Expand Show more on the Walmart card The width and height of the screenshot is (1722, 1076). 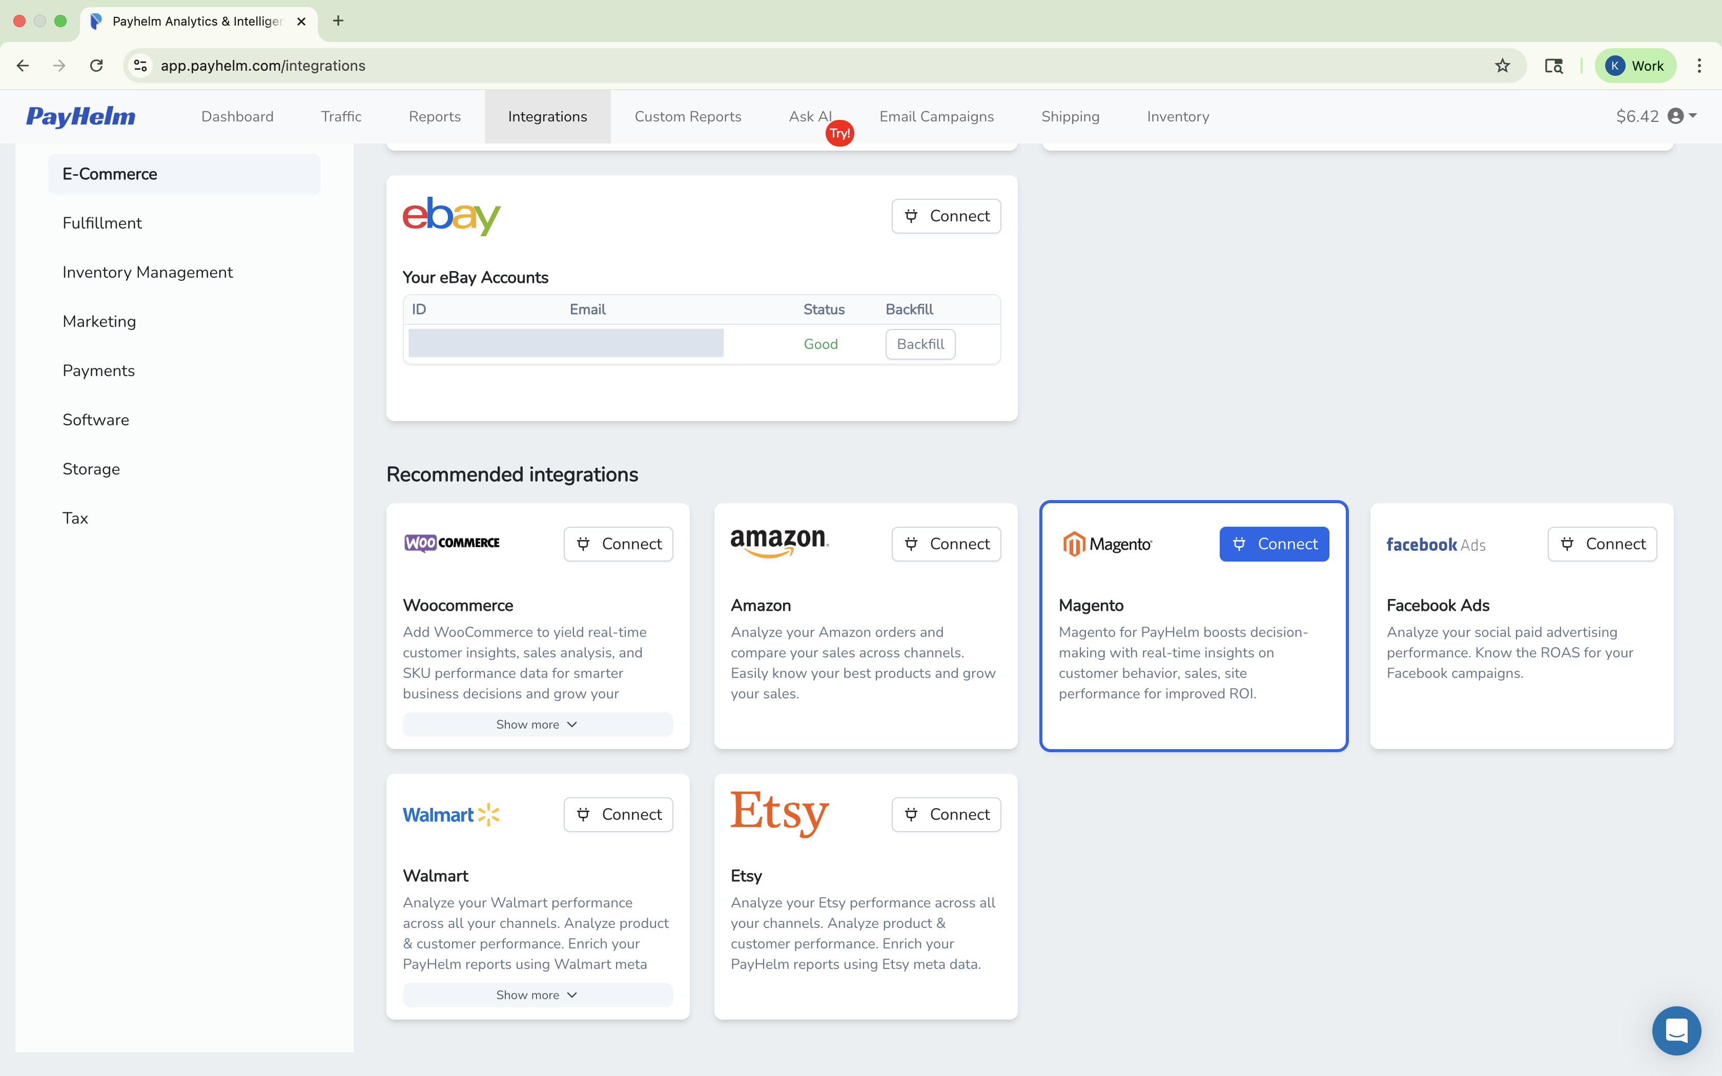[x=537, y=994]
